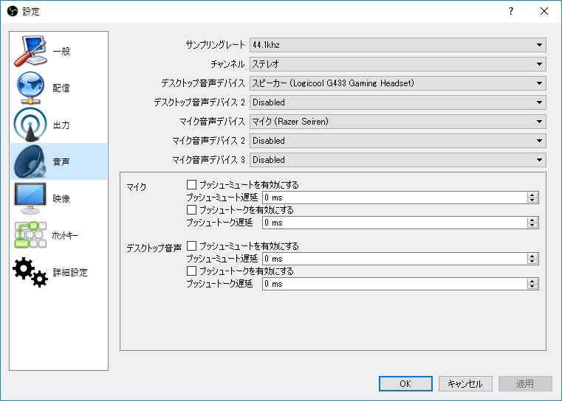Image resolution: width=562 pixels, height=401 pixels.
Task: Open the 出力 (Output) broadcast icon
Action: point(30,125)
